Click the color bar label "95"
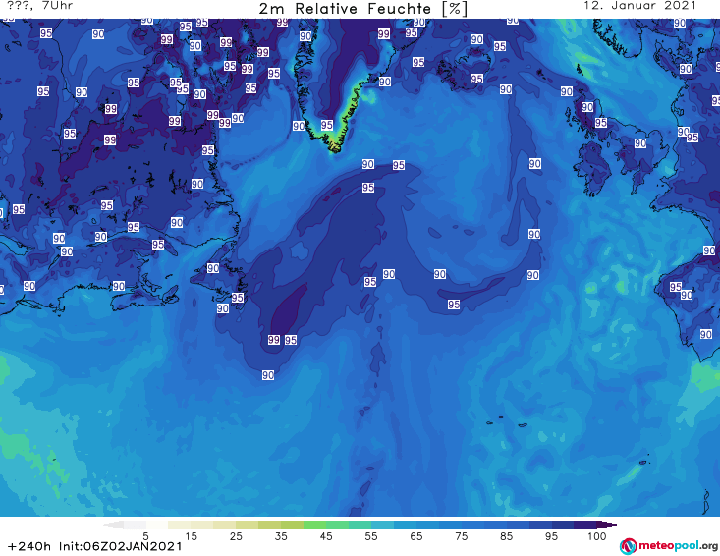Viewport: 720px width, 556px height. (551, 536)
